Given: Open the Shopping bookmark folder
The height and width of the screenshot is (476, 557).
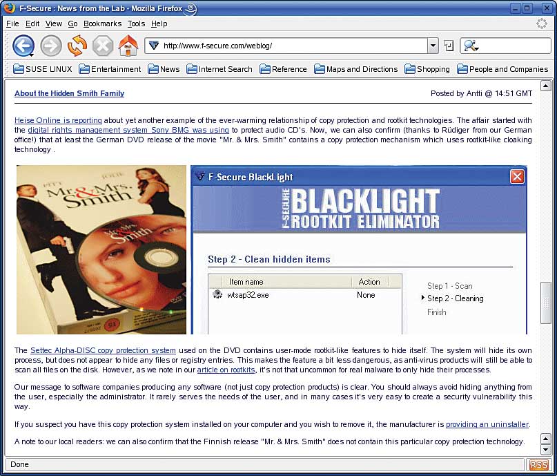Looking at the screenshot, I should coord(427,69).
